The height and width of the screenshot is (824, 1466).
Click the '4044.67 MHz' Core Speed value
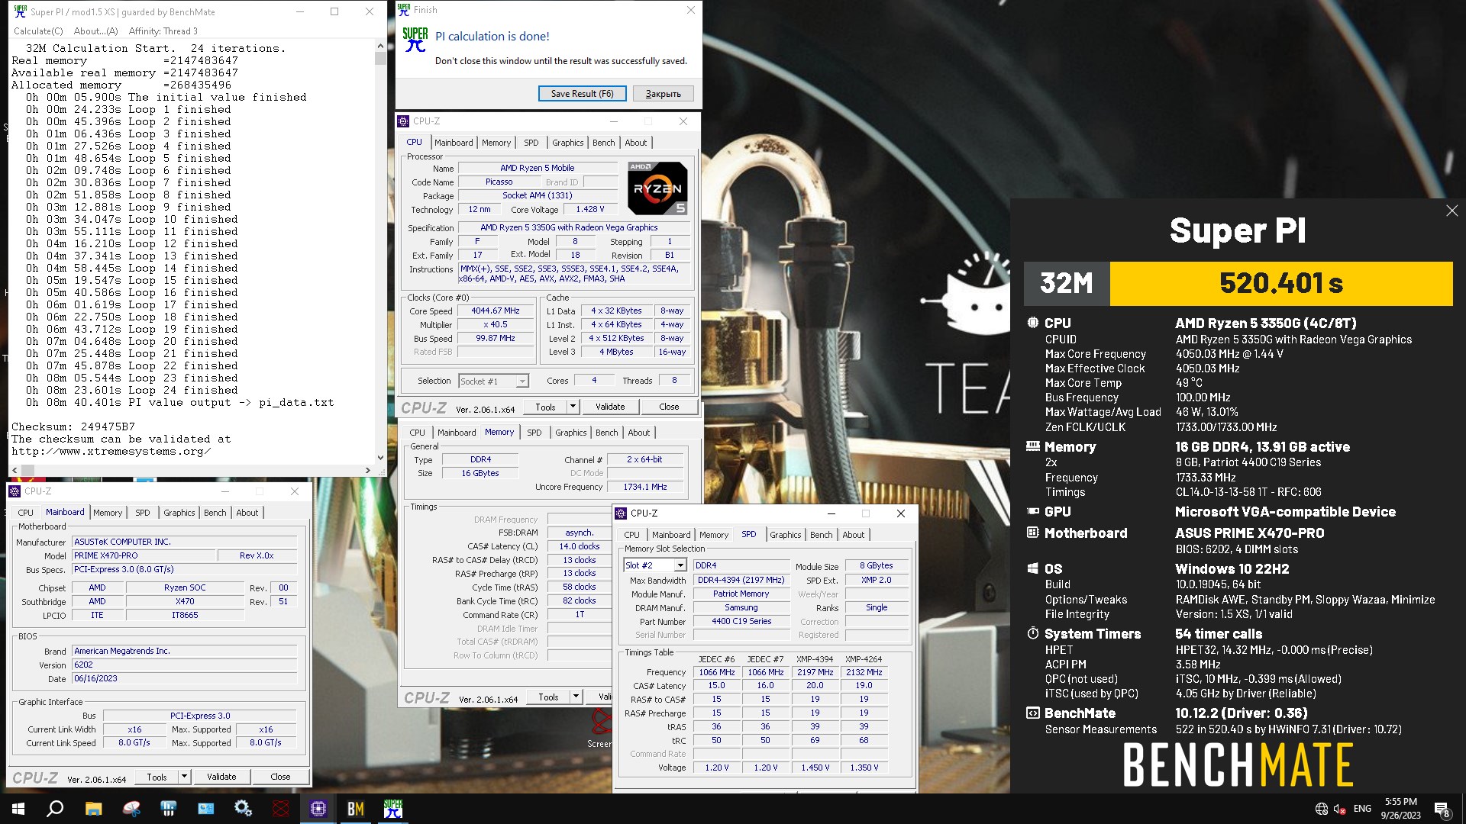pyautogui.click(x=496, y=311)
